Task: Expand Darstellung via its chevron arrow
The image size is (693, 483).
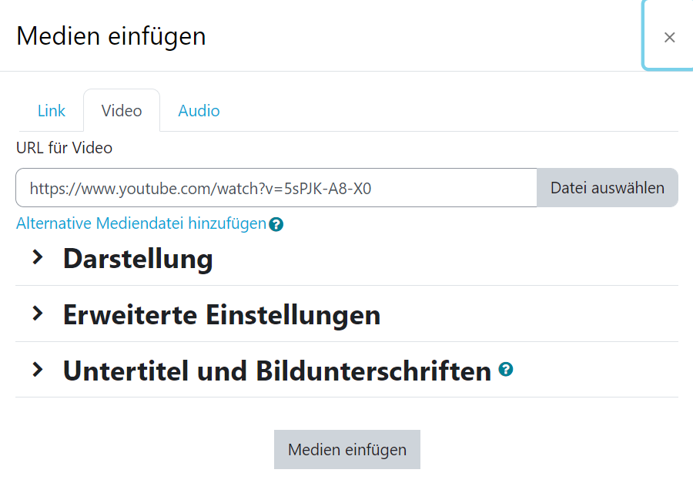Action: coord(38,257)
